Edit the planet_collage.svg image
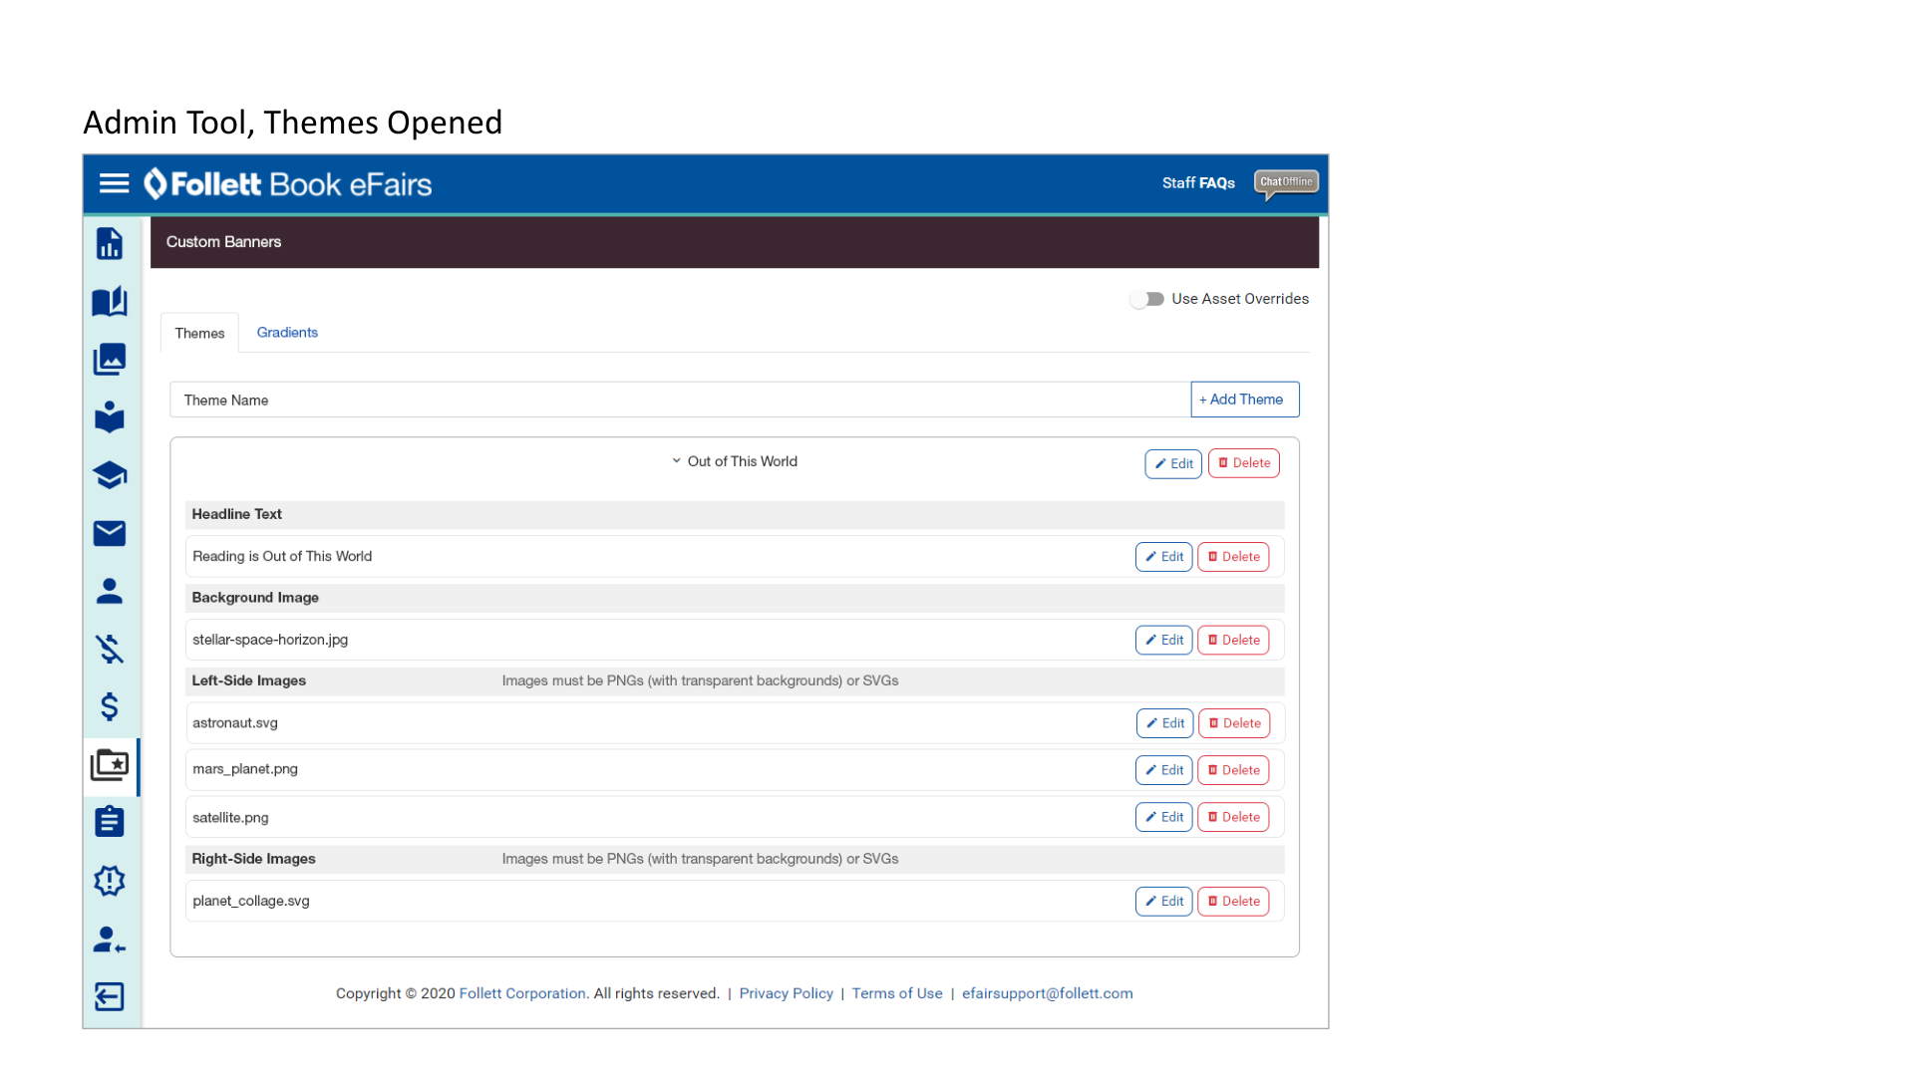Screen dimensions: 1914x1076 point(1164,902)
